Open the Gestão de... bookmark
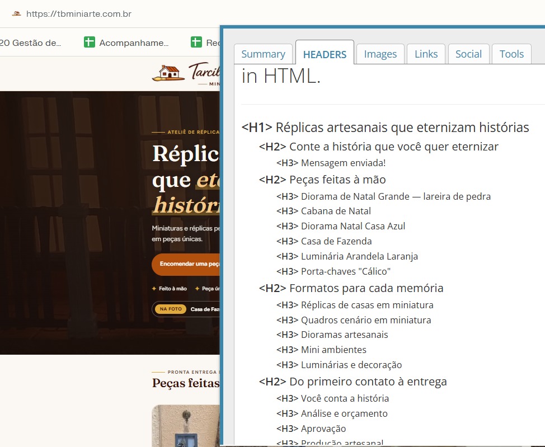 (30, 43)
